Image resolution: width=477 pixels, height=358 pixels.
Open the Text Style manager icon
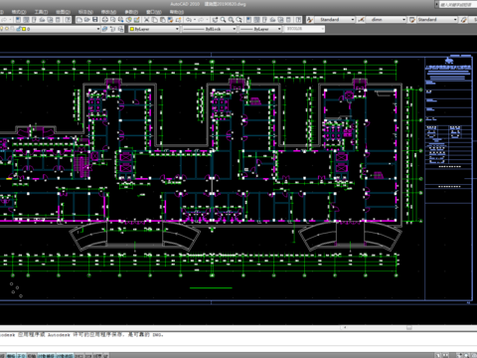click(x=310, y=20)
